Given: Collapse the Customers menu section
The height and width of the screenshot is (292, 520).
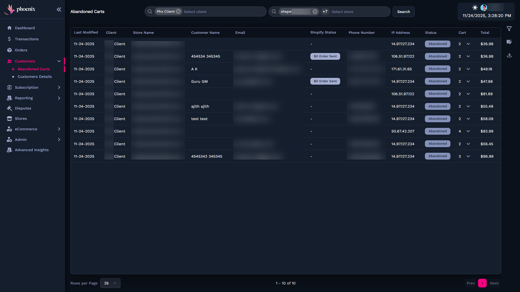Looking at the screenshot, I should pyautogui.click(x=59, y=61).
